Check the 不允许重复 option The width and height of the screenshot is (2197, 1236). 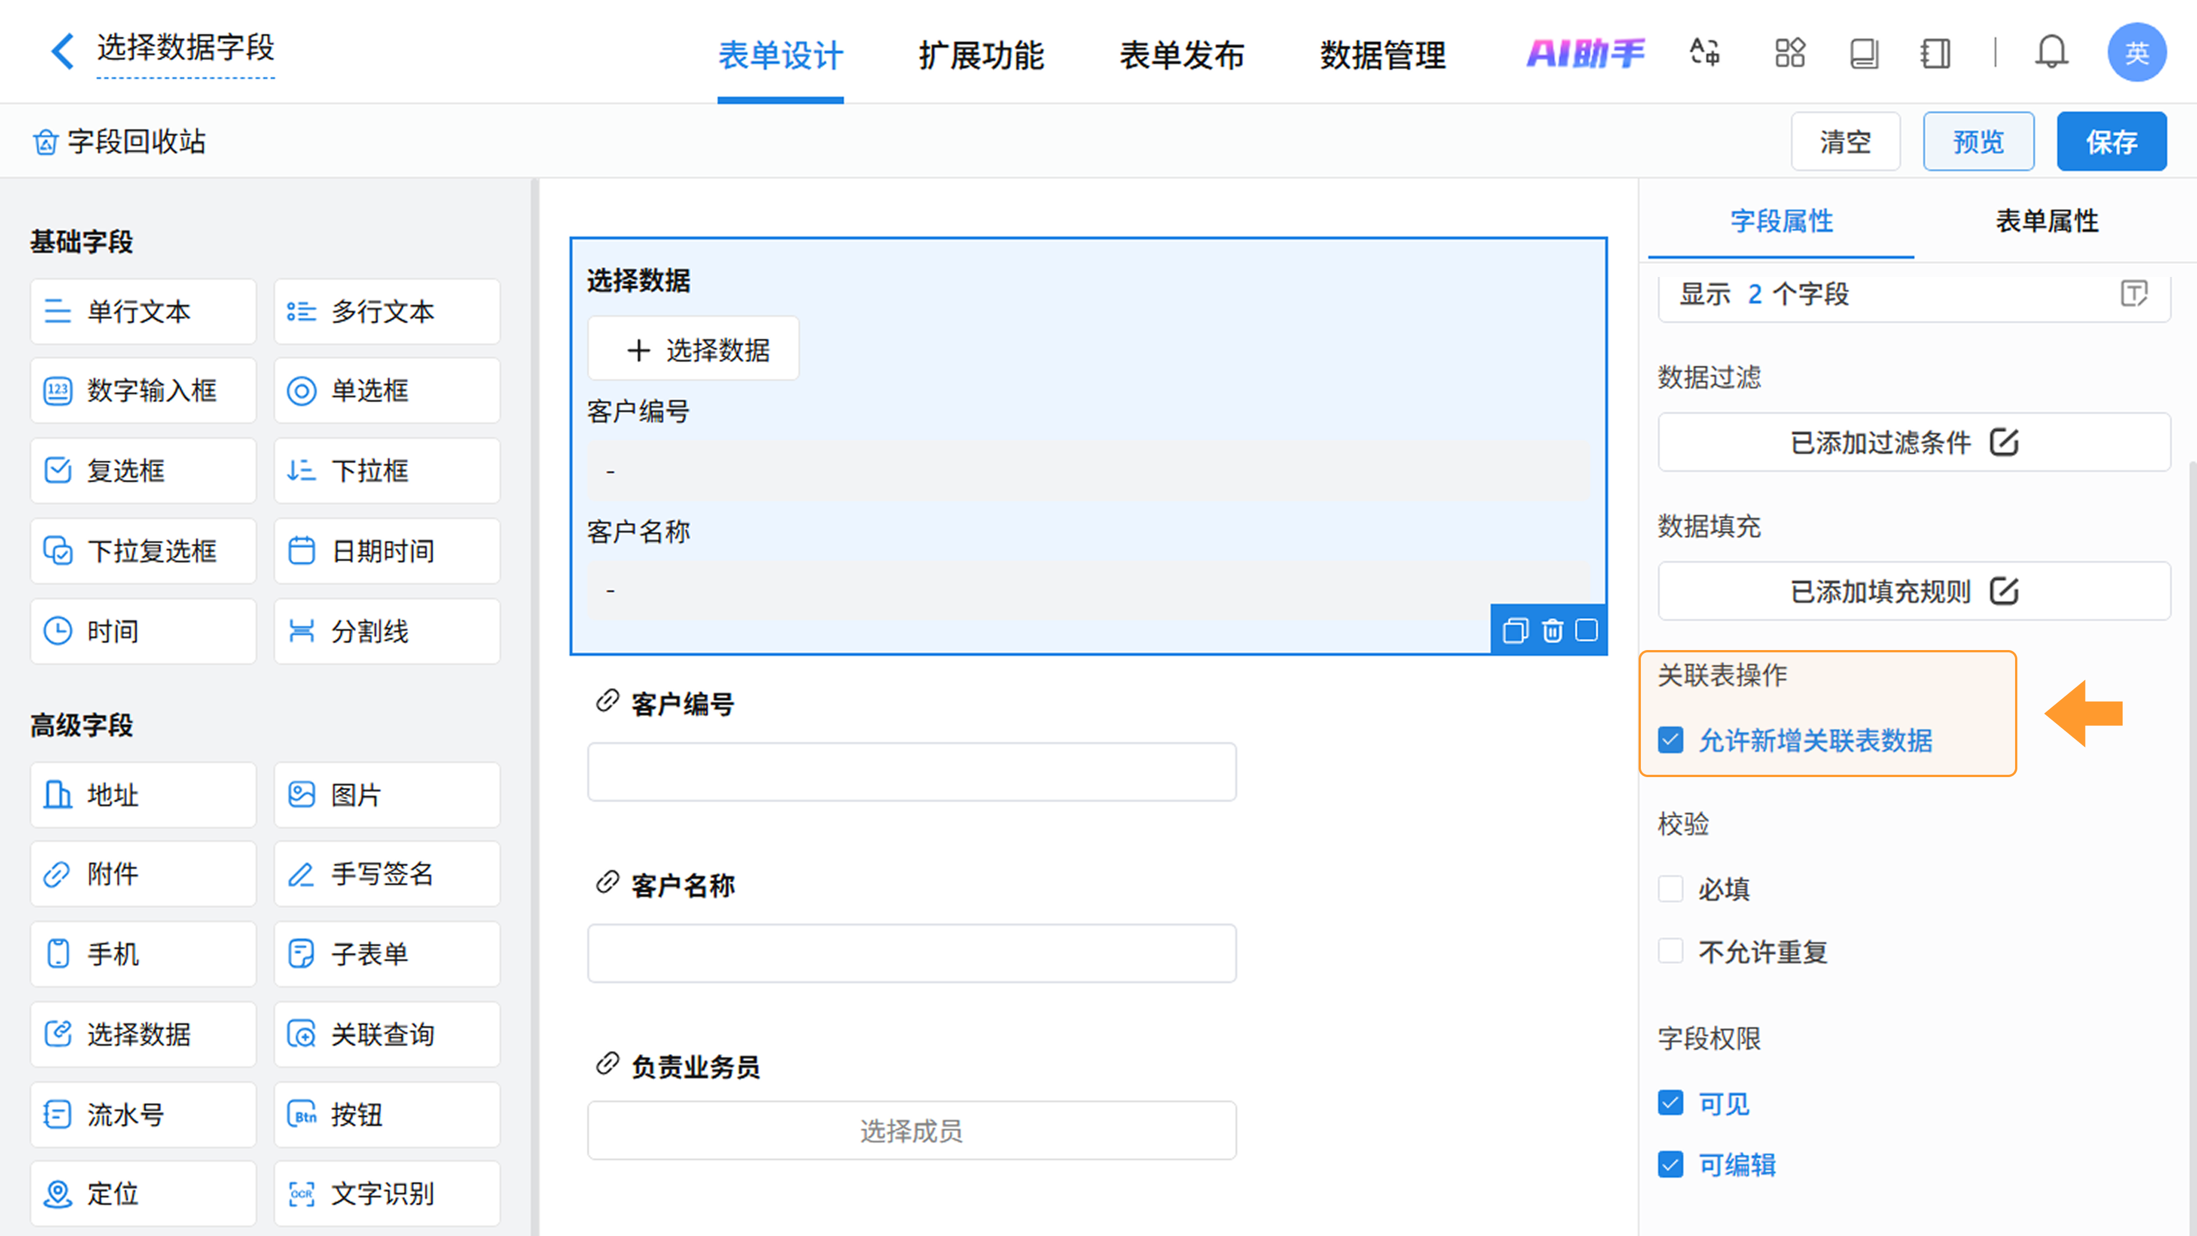[1671, 951]
